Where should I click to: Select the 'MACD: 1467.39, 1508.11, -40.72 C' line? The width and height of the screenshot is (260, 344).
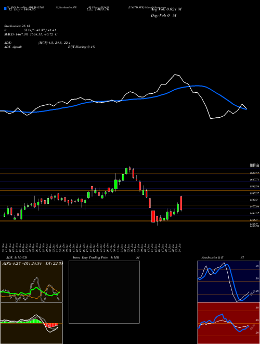coord(31,34)
